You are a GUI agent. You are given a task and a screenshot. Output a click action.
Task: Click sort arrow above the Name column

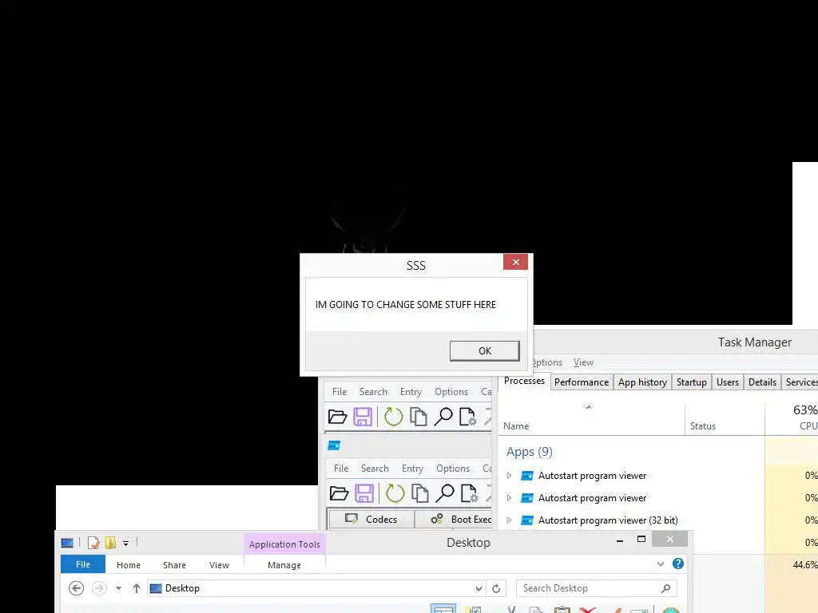(x=589, y=407)
